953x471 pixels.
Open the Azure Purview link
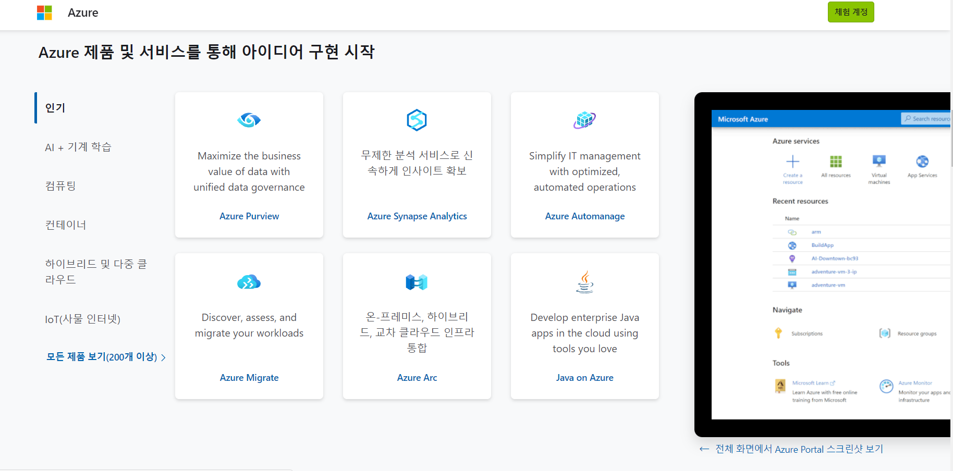(x=249, y=216)
